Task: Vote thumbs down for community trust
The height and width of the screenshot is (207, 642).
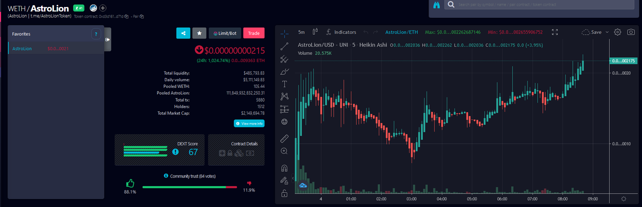Action: coord(249,183)
